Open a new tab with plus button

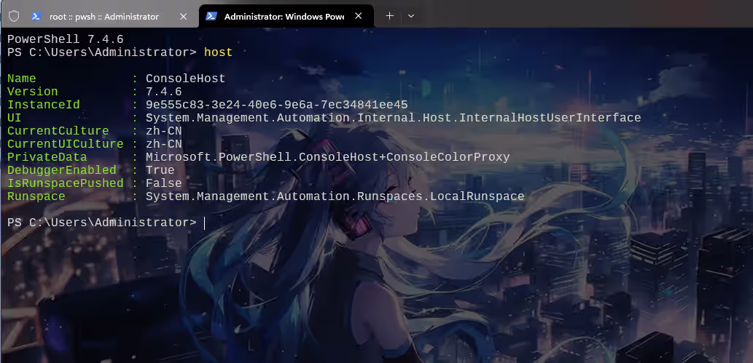click(389, 16)
